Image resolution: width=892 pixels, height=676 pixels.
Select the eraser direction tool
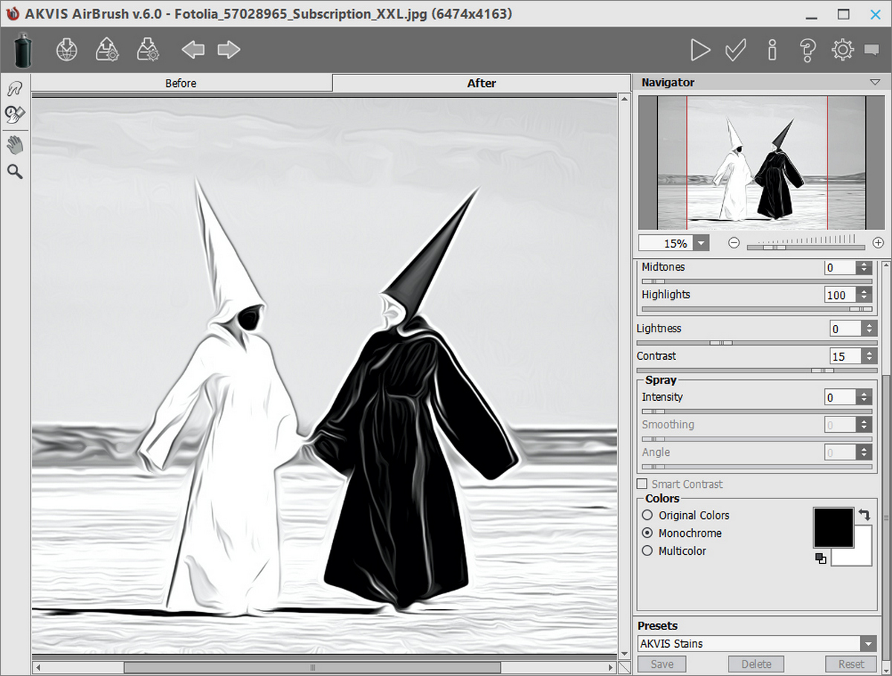click(x=15, y=114)
